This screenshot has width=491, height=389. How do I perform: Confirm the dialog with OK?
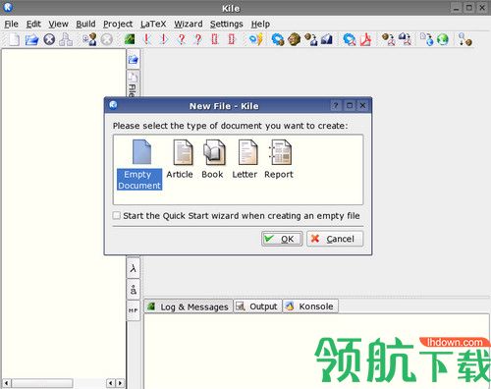tap(282, 239)
